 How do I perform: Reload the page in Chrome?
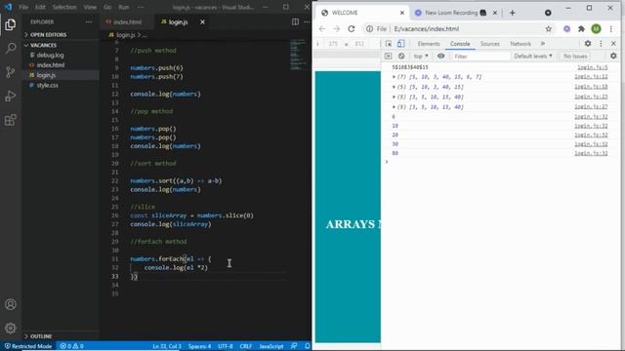coord(352,28)
